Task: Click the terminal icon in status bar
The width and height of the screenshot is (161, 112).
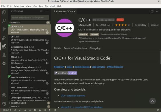Action: 55,110
